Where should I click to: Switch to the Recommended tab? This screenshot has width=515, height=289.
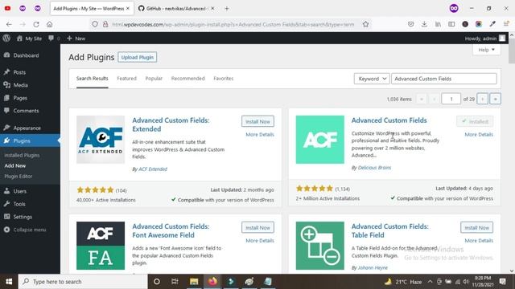[x=187, y=79]
